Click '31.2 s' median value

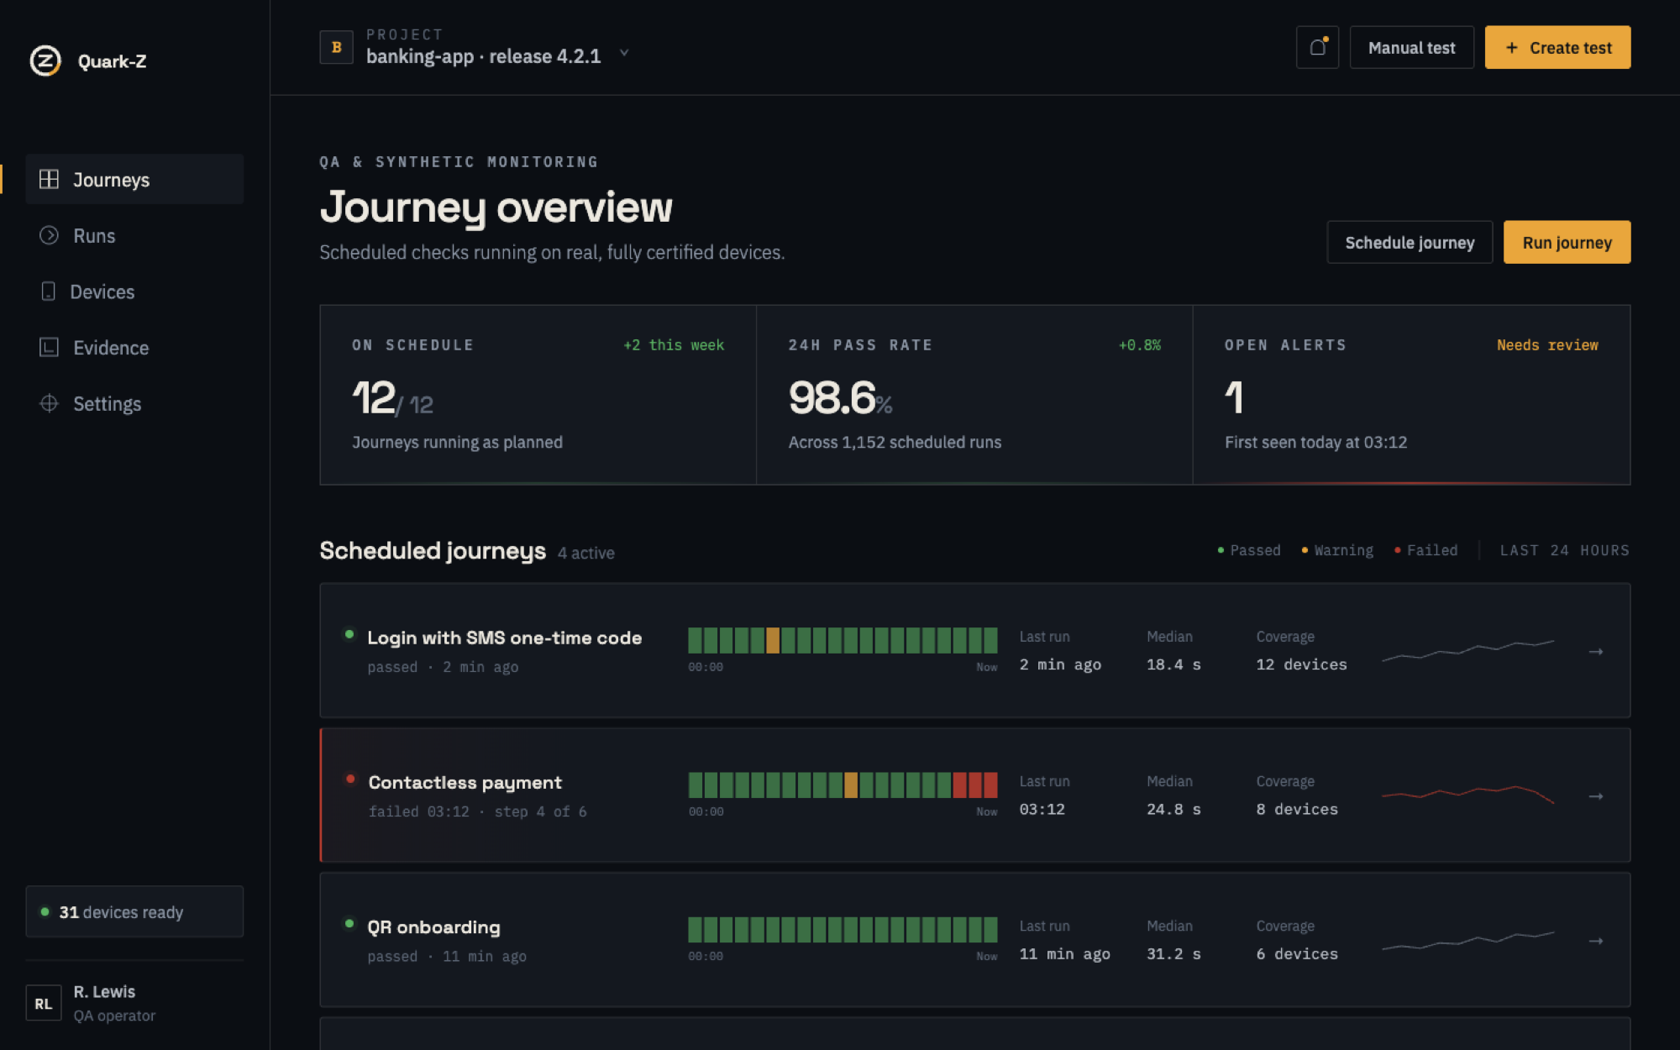[x=1173, y=953]
